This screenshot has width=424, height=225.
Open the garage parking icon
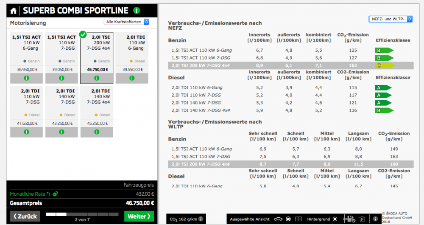pos(363,219)
